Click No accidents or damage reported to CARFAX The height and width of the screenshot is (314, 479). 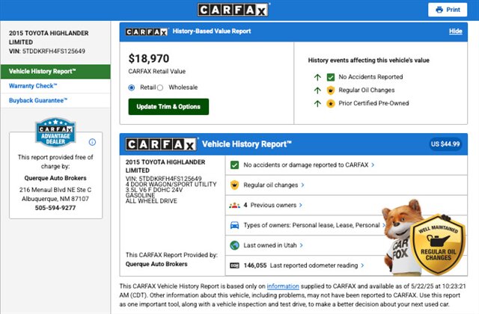[x=306, y=165]
